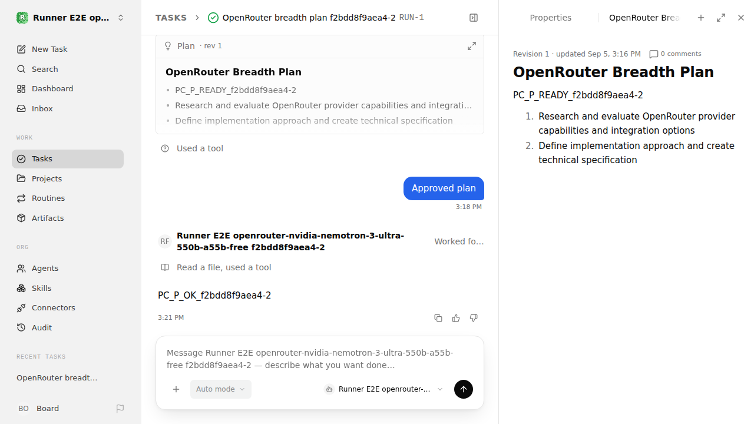Image resolution: width=754 pixels, height=424 pixels.
Task: Give the response a thumbs up
Action: pos(456,318)
